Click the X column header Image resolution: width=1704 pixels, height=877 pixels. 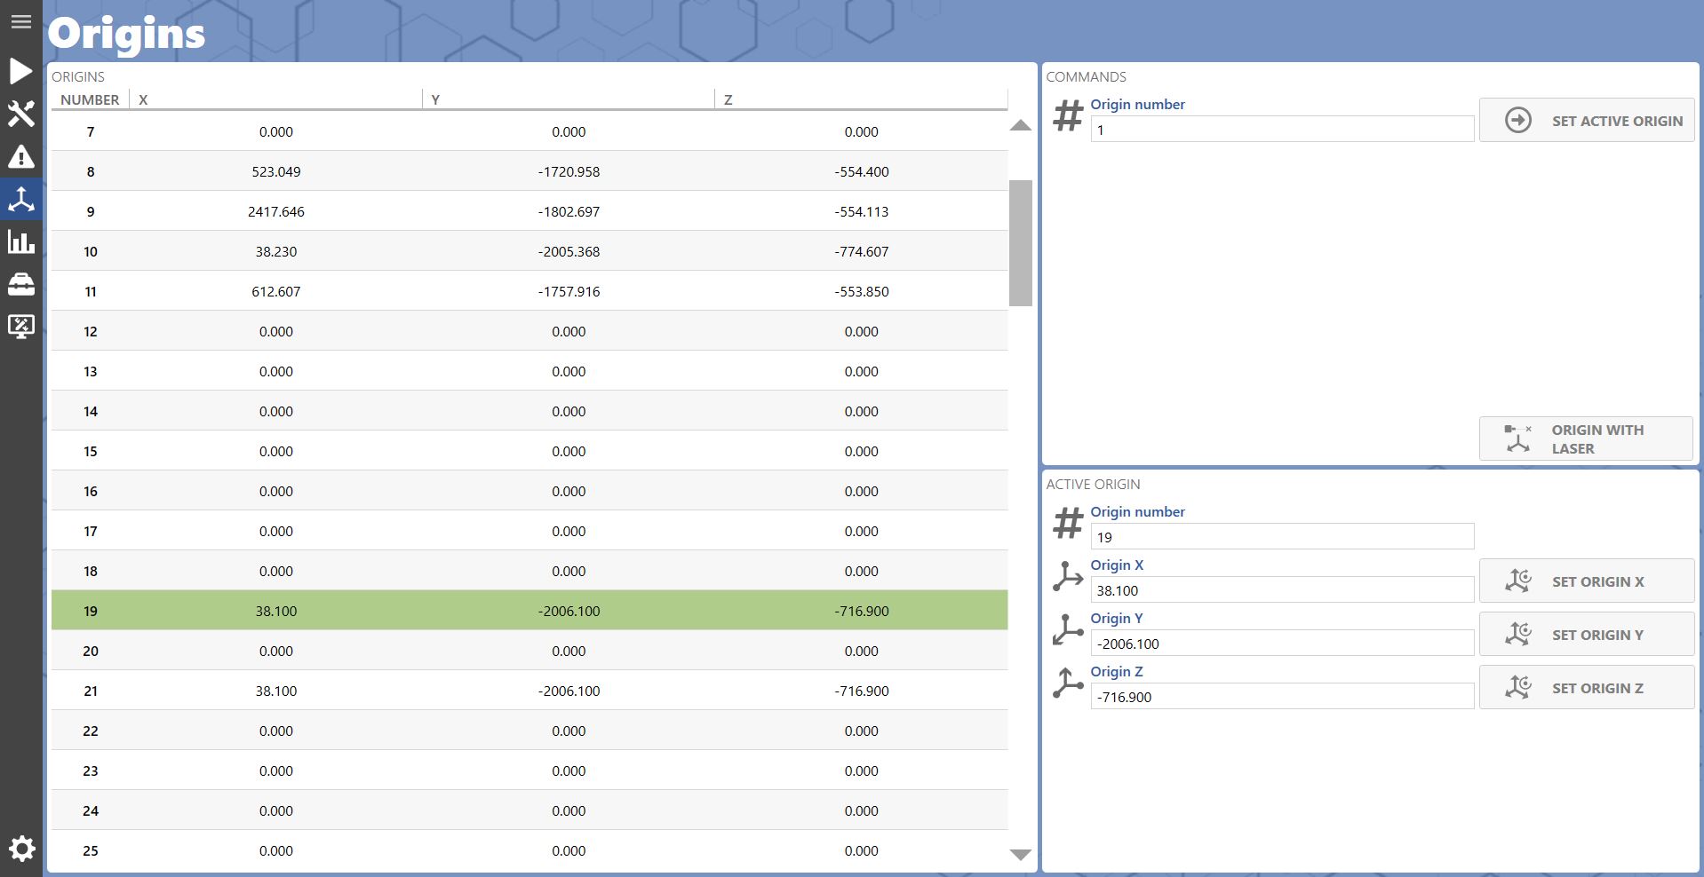(276, 99)
